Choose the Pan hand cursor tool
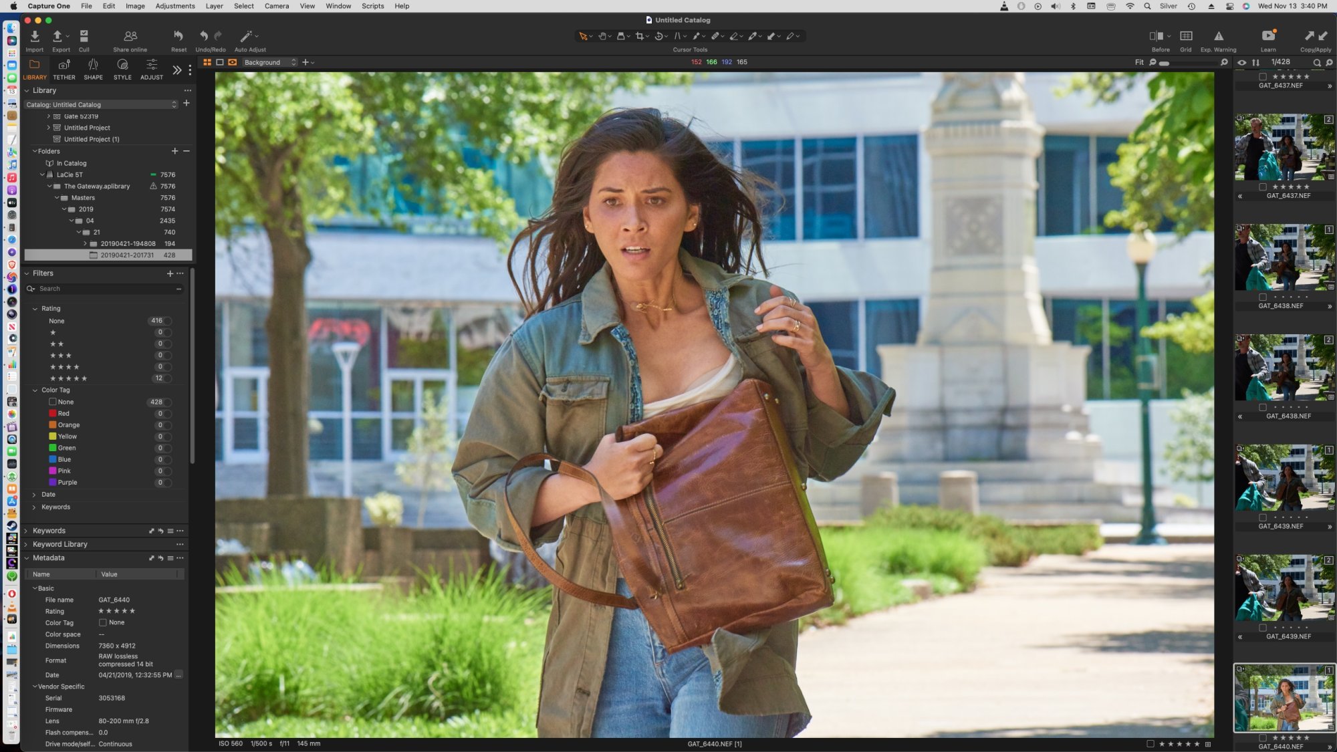The width and height of the screenshot is (1337, 752). [602, 36]
